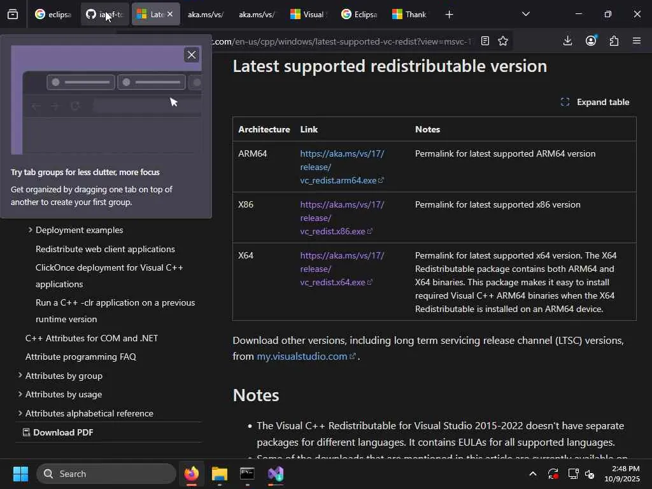Open the Firefox account profile icon
The width and height of the screenshot is (652, 489).
pyautogui.click(x=591, y=41)
